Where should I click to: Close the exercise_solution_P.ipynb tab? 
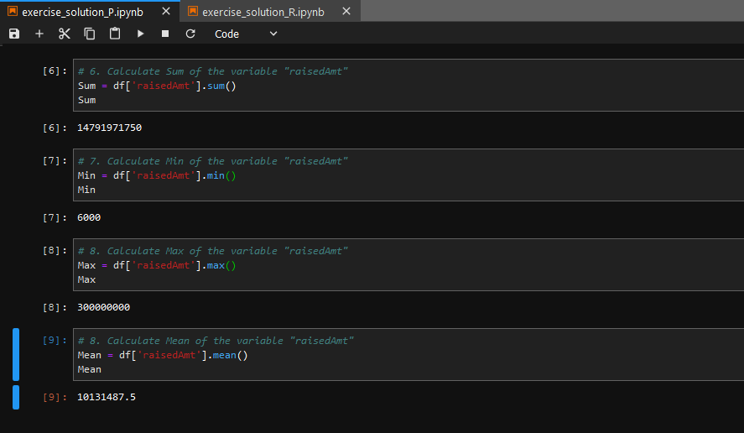(166, 12)
